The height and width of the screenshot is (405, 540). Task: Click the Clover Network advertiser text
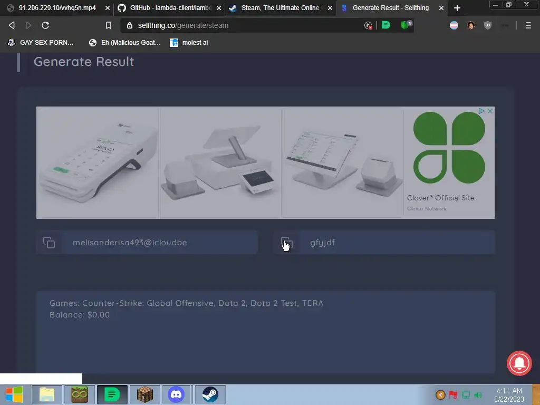pyautogui.click(x=426, y=209)
